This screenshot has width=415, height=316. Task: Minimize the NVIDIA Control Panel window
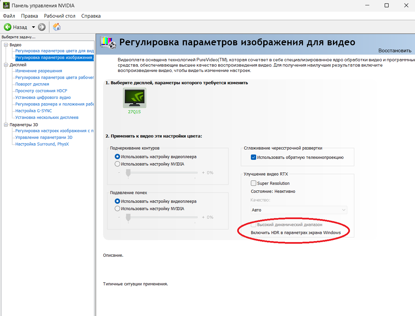[367, 6]
